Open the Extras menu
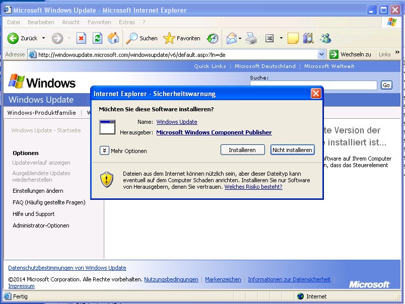The width and height of the screenshot is (405, 304). click(126, 22)
